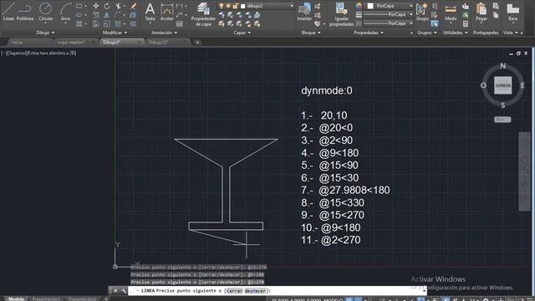Click the leader icon in Anotación
The height and width of the screenshot is (301, 535).
(180, 15)
